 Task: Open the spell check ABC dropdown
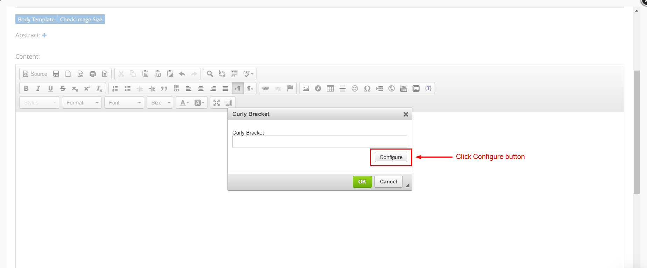(x=248, y=74)
